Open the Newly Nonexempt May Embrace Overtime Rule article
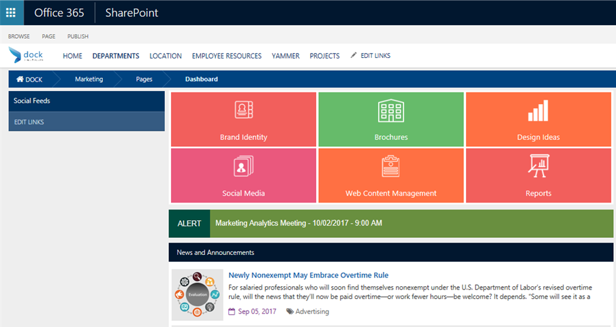The height and width of the screenshot is (327, 616). point(309,275)
